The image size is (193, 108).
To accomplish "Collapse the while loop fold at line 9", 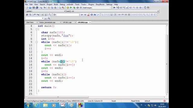I will [36, 42].
